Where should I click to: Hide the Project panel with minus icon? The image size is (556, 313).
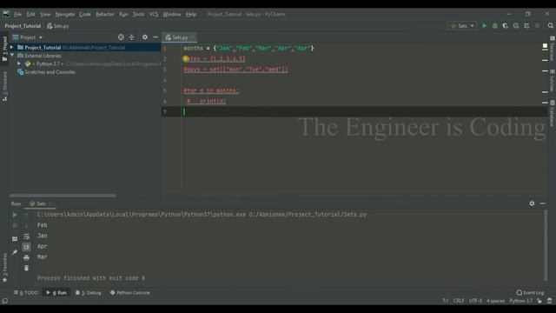(x=156, y=37)
